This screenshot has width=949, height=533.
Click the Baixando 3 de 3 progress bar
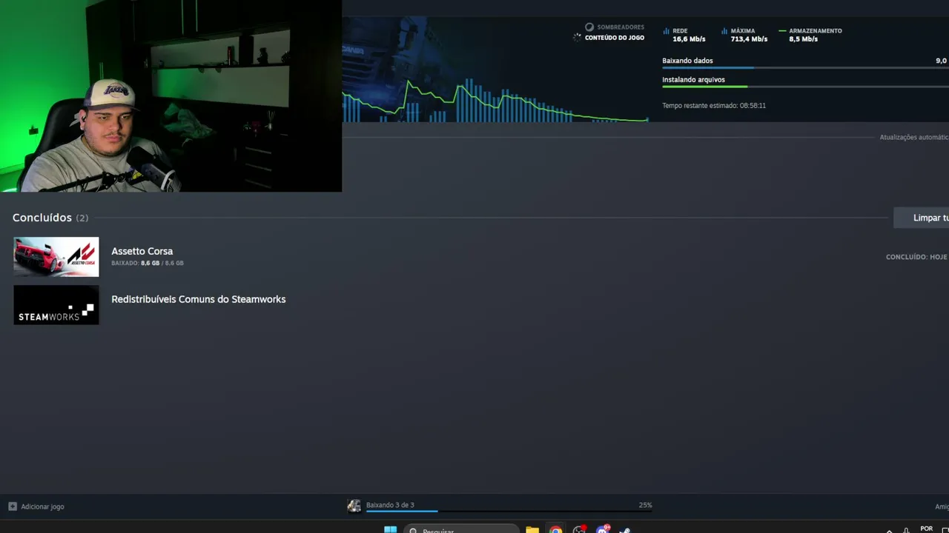(x=509, y=511)
